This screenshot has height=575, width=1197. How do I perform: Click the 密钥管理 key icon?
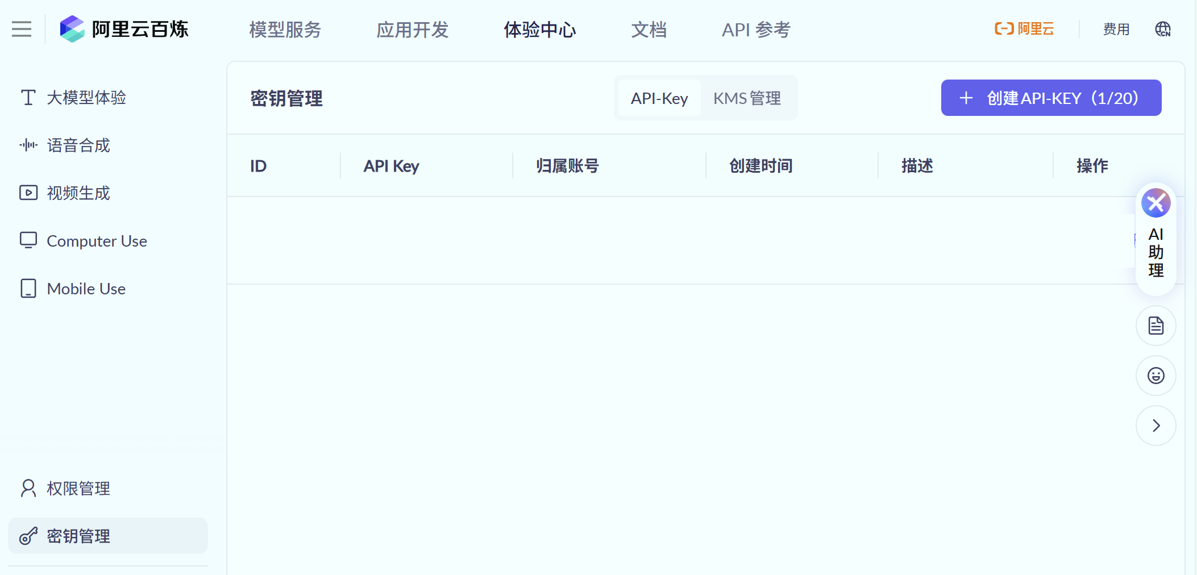[x=28, y=536]
